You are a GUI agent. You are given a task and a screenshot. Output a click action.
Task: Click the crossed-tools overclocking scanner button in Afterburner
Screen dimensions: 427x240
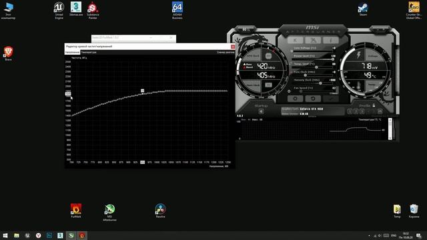pyautogui.click(x=313, y=40)
